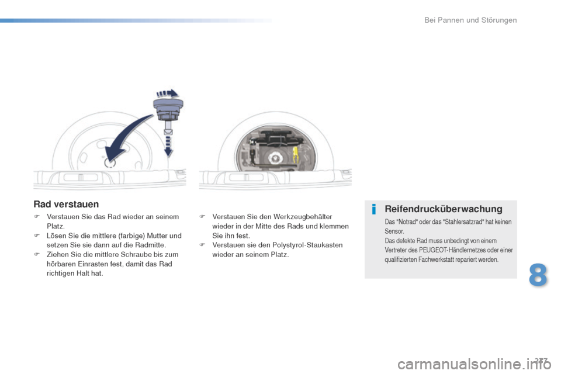Click the spare wheel stowing illustration
Viewport: 561px width, 374px height.
point(110,138)
